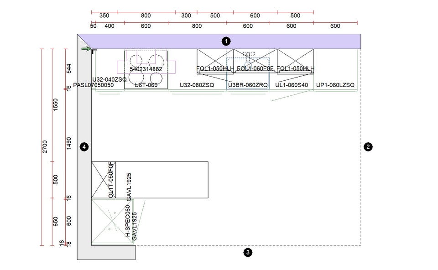Click wall marker number 3

pos(247,252)
